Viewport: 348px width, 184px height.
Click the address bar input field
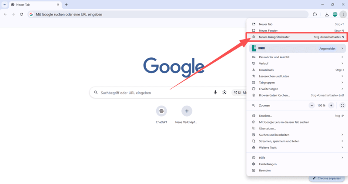point(168,14)
